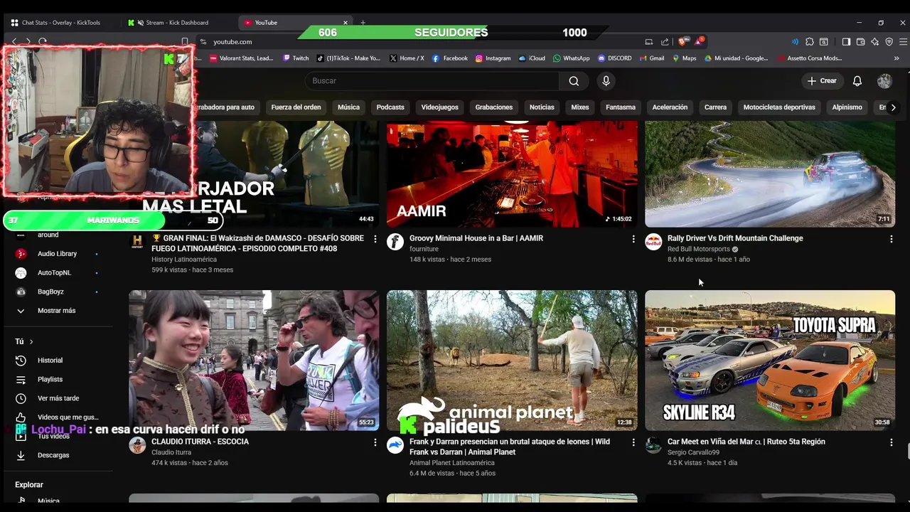The height and width of the screenshot is (512, 910).
Task: Close the YouTube browser tab
Action: point(346,23)
